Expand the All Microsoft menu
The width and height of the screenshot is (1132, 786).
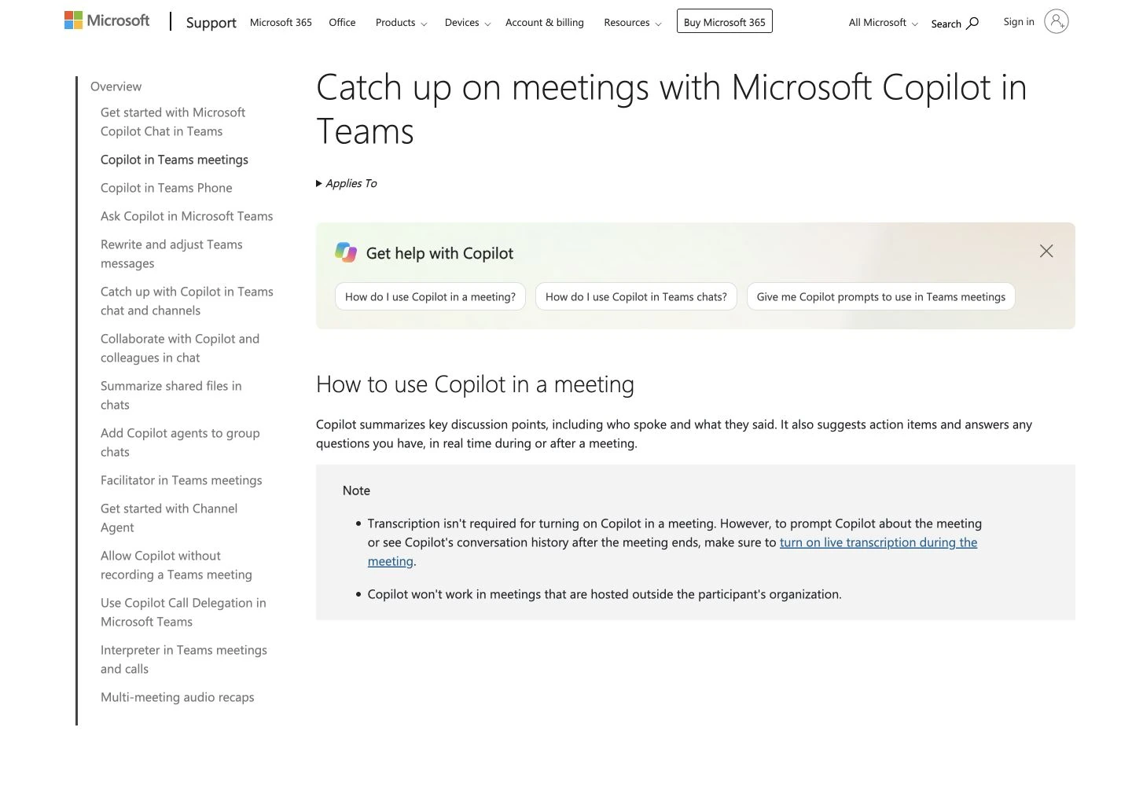[883, 22]
